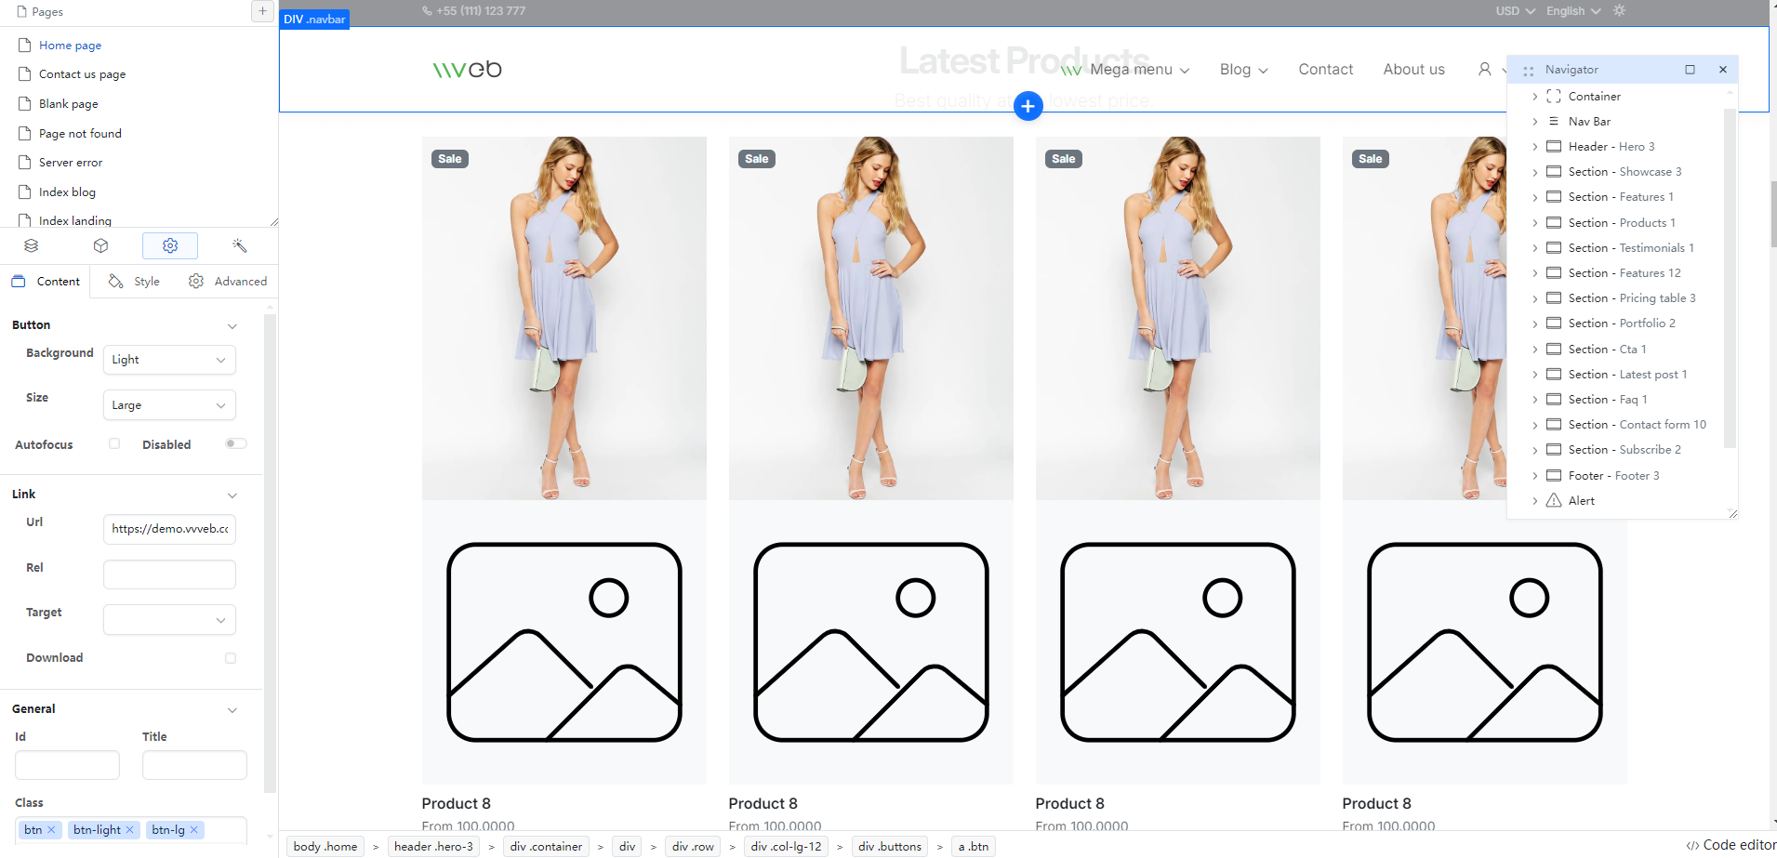The image size is (1777, 858).
Task: Toggle the Disabled switch
Action: click(x=236, y=444)
